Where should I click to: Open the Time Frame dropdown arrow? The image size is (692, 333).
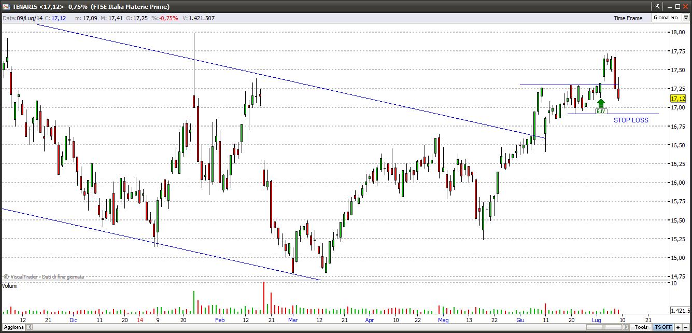(x=685, y=18)
